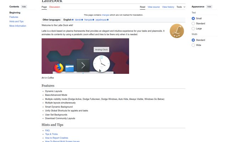Choose the Wide width radio button
This screenshot has height=142, width=227.
pos(193,45)
